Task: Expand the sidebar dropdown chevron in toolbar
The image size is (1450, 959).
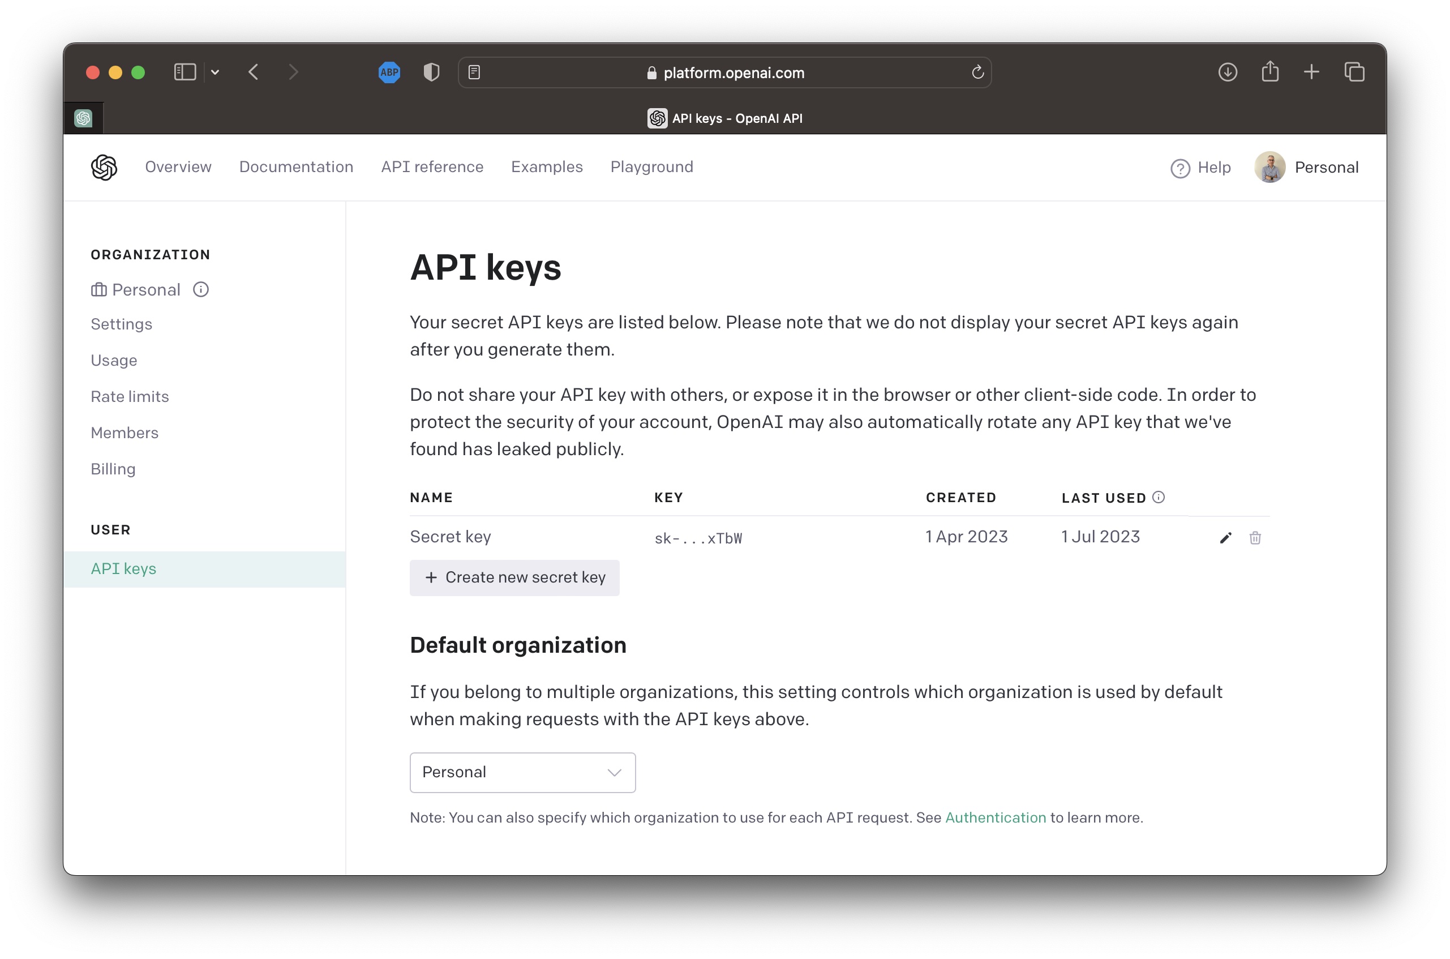Action: click(215, 72)
